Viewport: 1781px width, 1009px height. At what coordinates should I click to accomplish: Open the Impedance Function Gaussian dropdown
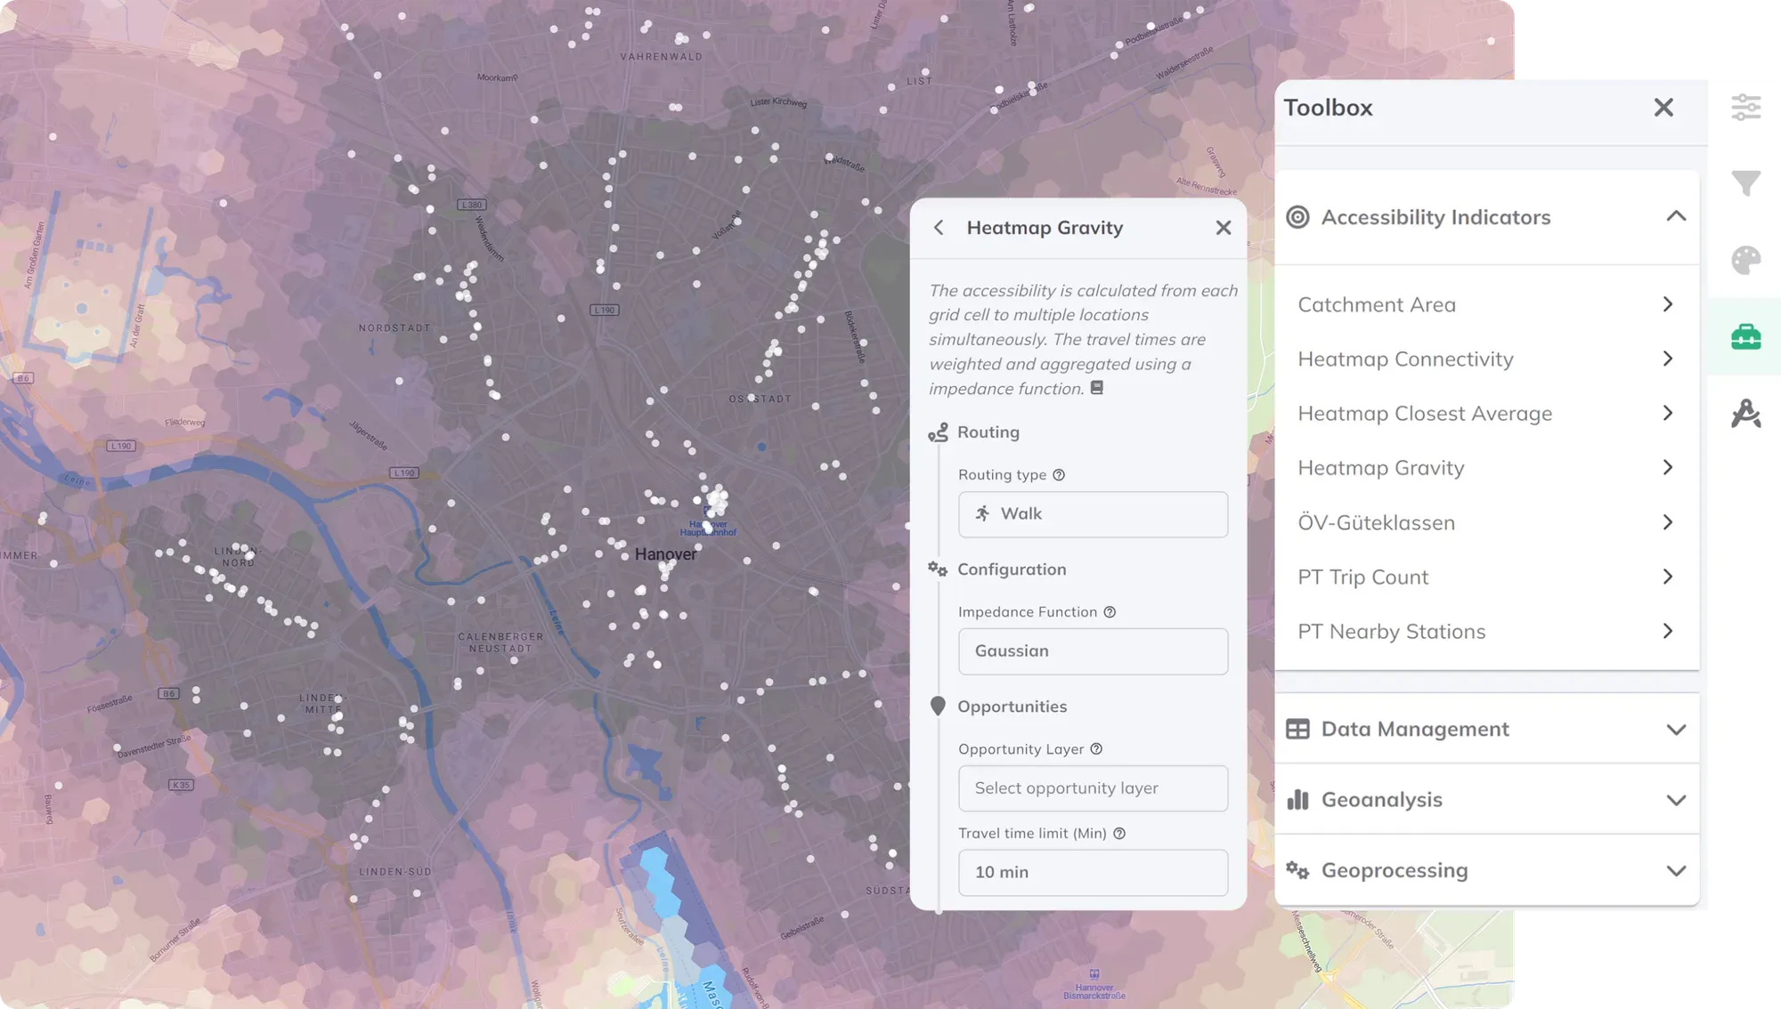(x=1093, y=651)
